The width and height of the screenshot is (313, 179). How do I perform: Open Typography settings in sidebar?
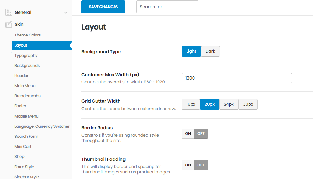26,56
